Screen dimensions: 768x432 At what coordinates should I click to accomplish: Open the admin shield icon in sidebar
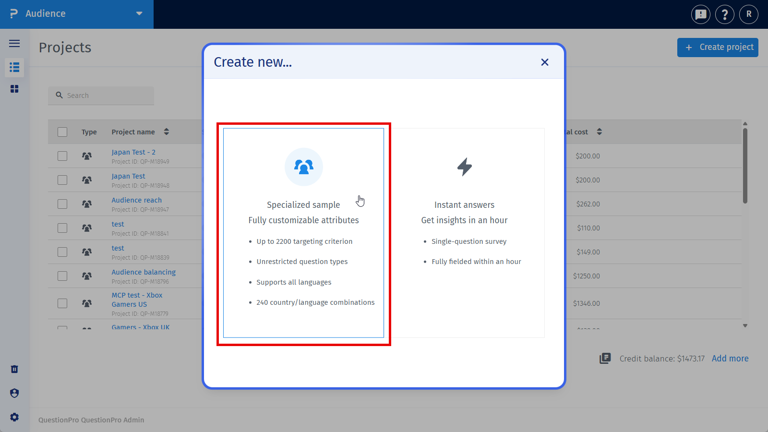[x=14, y=393]
